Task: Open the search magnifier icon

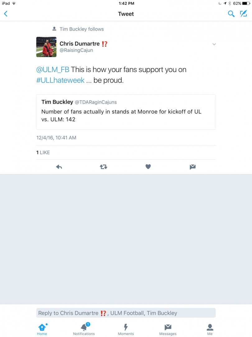Action: tap(231, 14)
